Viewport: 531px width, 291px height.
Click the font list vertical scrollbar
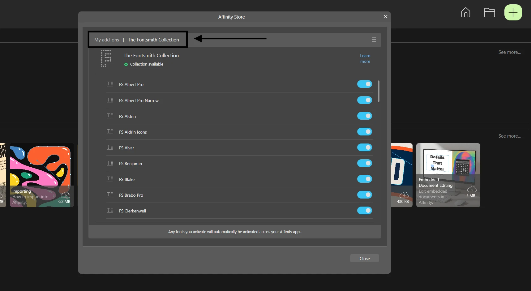coord(379,91)
